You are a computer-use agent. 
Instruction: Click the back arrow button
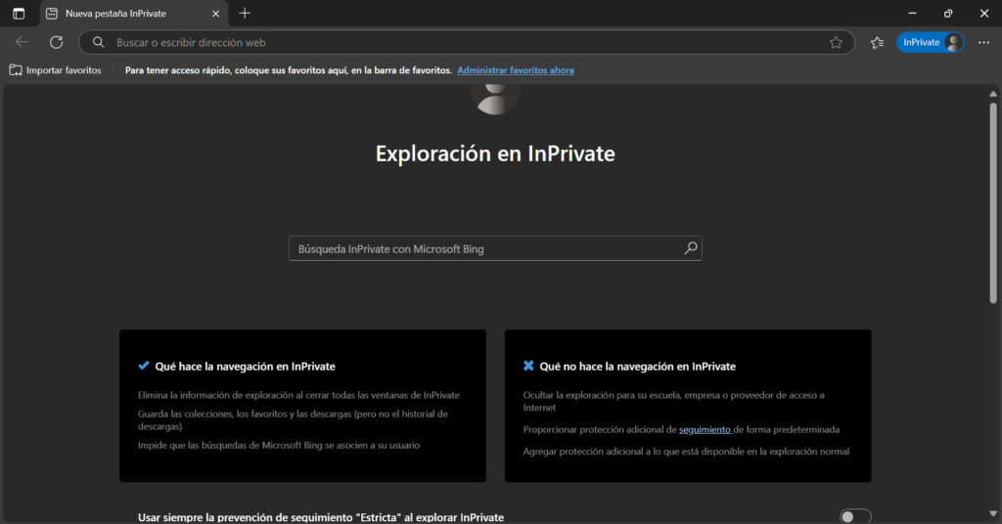coord(22,42)
